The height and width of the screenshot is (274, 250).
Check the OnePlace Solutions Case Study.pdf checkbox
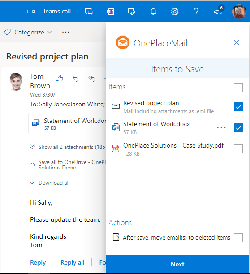238,149
